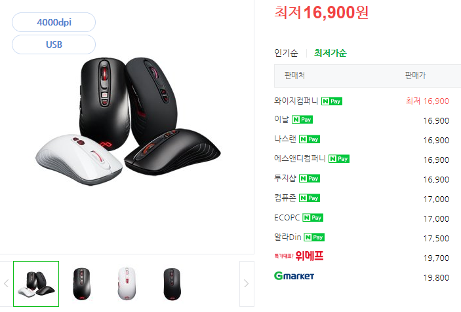Viewport: 461px width, 312px height.
Task: Open the 위메프 seller logo
Action: point(299,256)
